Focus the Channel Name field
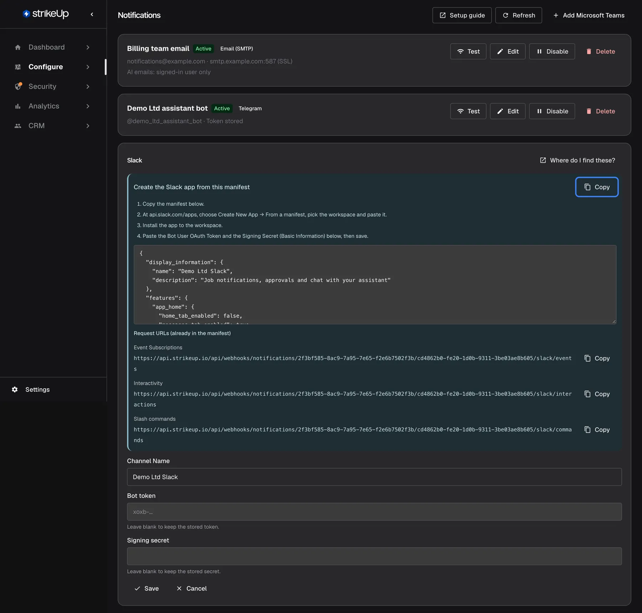Image resolution: width=642 pixels, height=613 pixels. pyautogui.click(x=374, y=477)
